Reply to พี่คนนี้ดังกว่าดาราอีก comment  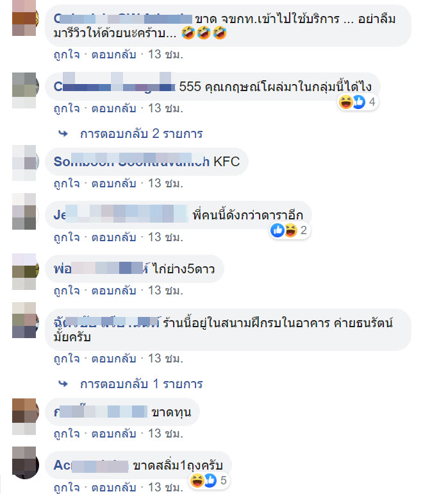point(113,237)
